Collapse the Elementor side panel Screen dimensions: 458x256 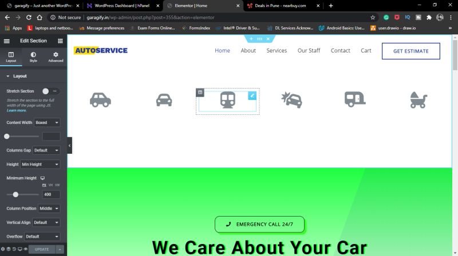(69, 145)
